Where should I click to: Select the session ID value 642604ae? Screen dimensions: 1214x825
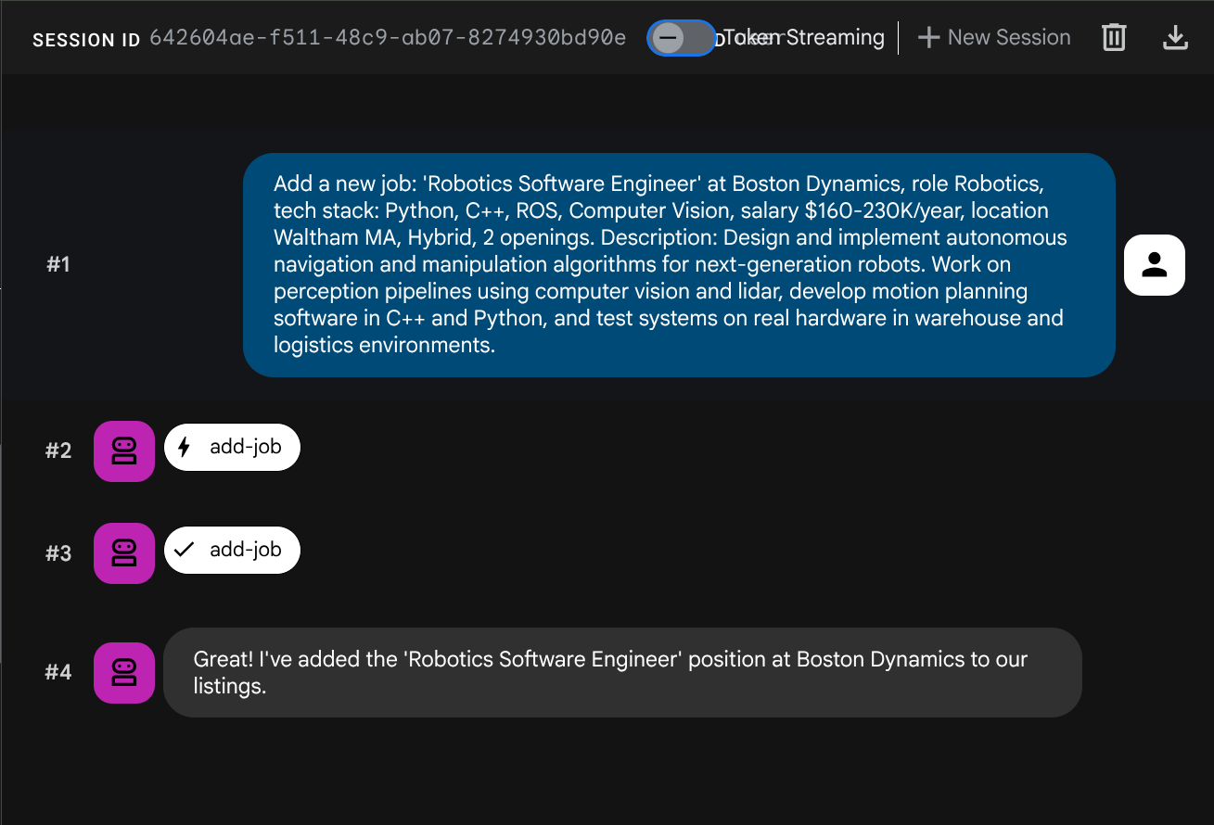pyautogui.click(x=387, y=38)
